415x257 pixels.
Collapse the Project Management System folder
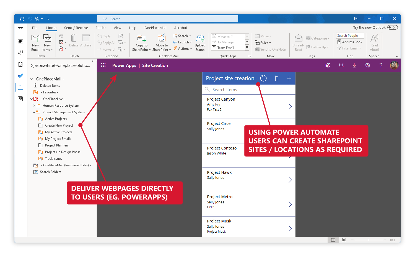[34, 112]
